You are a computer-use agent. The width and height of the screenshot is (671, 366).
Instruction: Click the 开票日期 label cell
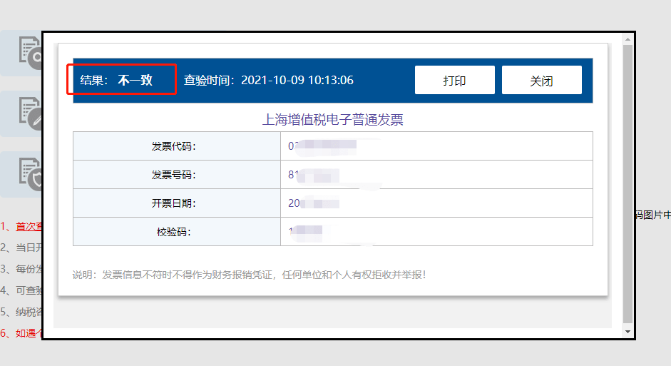coord(177,203)
